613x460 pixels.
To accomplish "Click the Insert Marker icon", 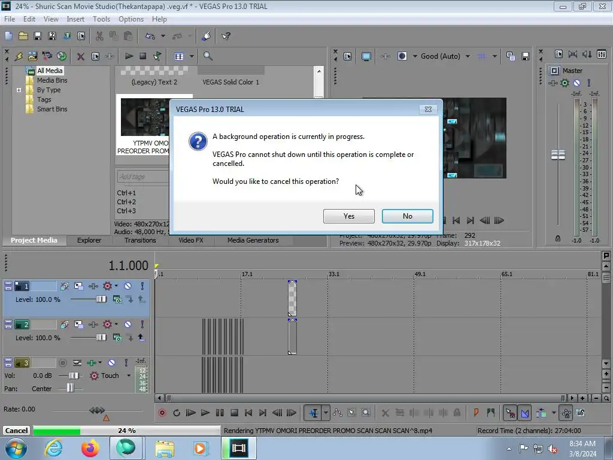I will tap(476, 413).
